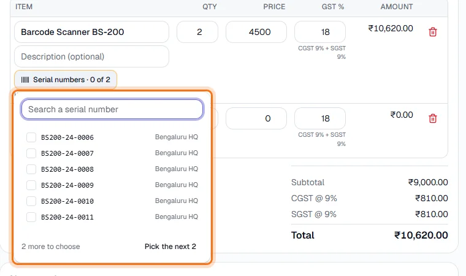Tick the BS200-24-0008 serial checkbox

click(31, 169)
